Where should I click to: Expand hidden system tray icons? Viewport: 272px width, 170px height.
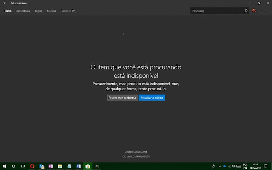click(220, 166)
